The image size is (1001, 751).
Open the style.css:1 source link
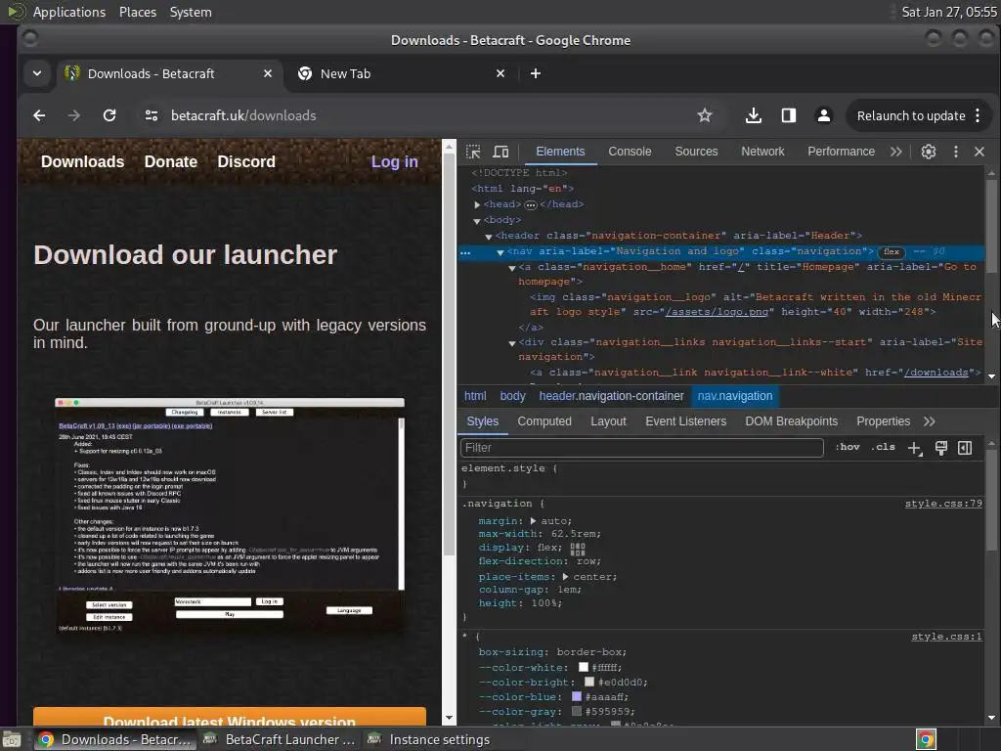coord(946,637)
